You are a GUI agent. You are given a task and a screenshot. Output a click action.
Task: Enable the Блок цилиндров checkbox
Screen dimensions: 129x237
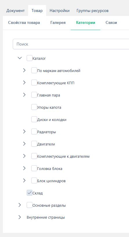point(34,181)
